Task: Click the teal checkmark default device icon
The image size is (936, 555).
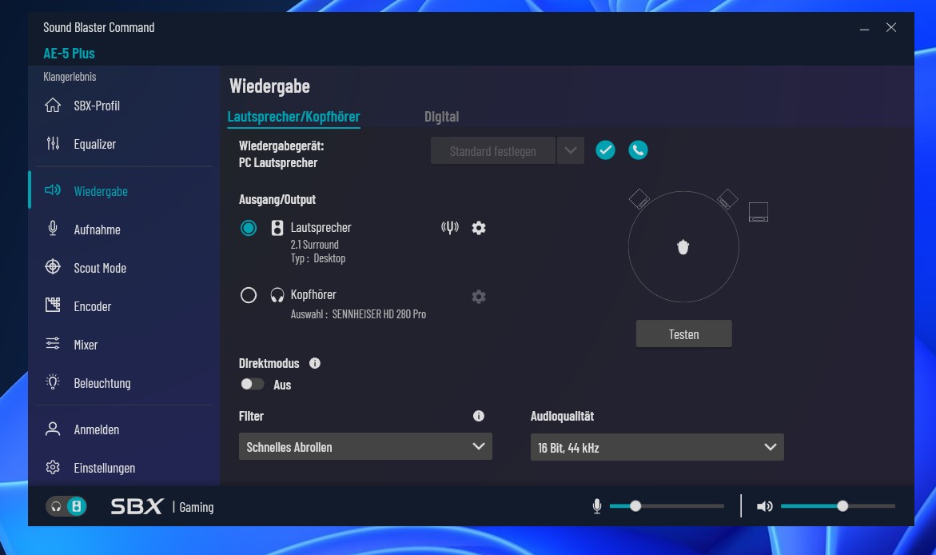Action: point(605,150)
